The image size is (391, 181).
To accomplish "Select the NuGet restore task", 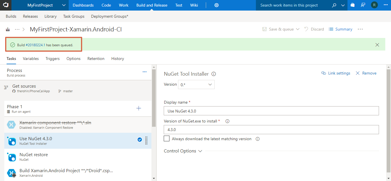I will click(x=78, y=157).
